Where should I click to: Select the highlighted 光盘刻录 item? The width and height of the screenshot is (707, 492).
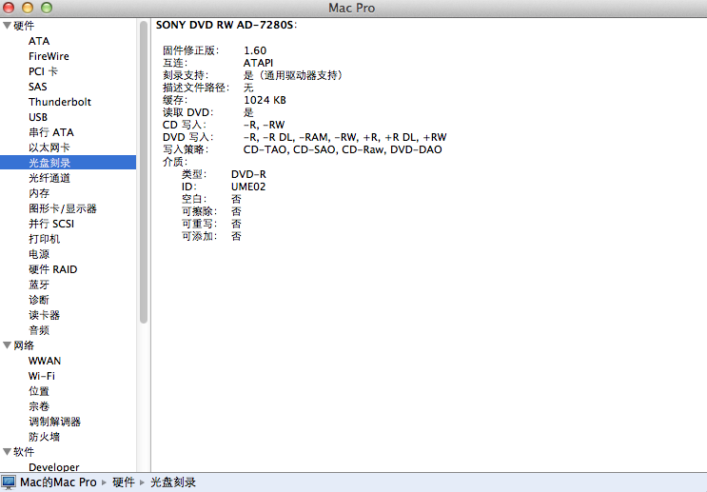click(x=49, y=163)
